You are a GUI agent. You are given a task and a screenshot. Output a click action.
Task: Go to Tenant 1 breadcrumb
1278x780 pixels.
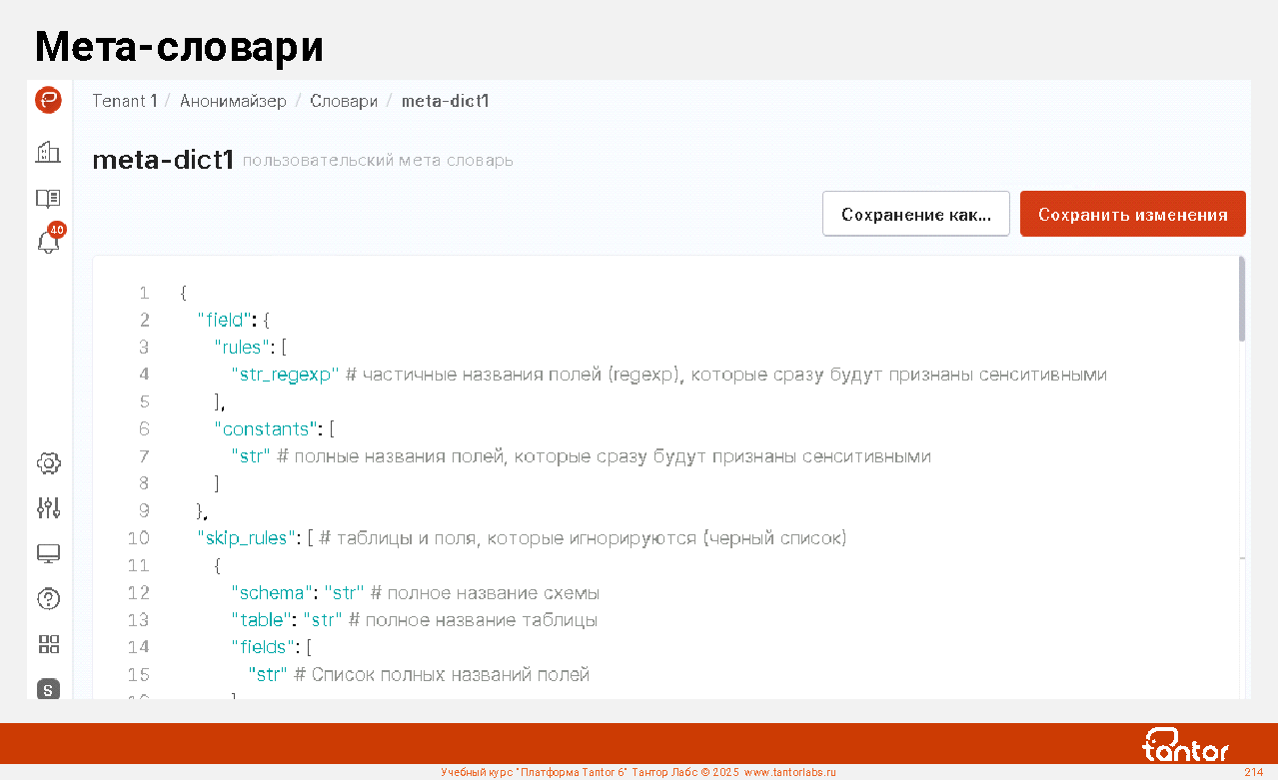pyautogui.click(x=125, y=101)
